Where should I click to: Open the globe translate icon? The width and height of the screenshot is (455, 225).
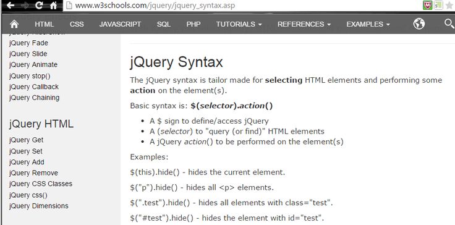point(419,24)
